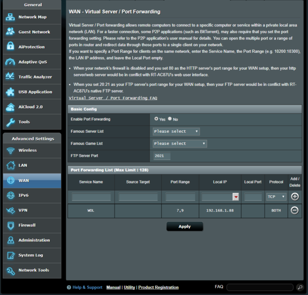Viewport: 308px width, 295px height.
Task: Click the BOTH protocol cell
Action: 276,211
